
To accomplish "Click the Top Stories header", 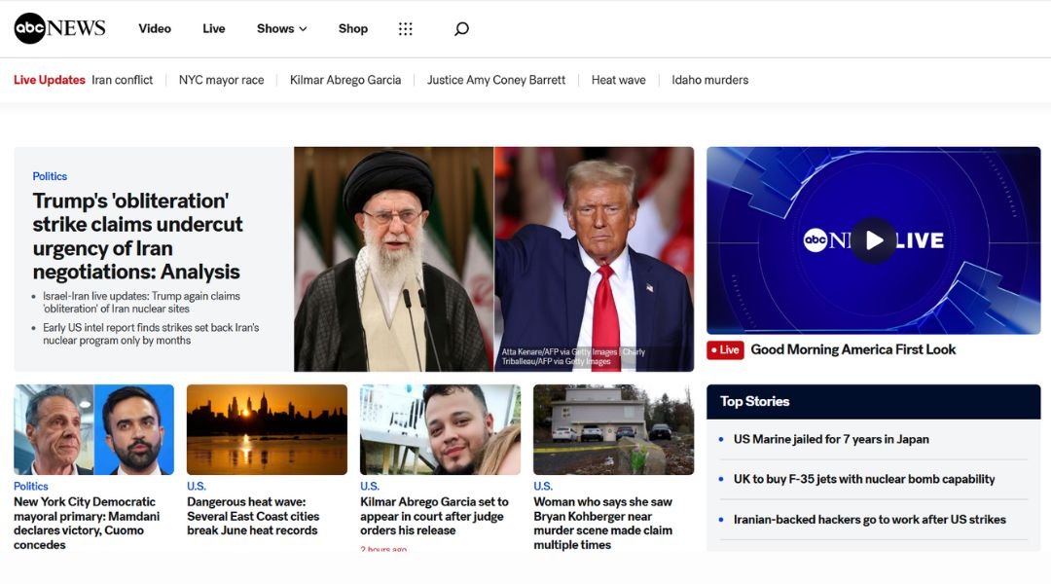I will 873,402.
